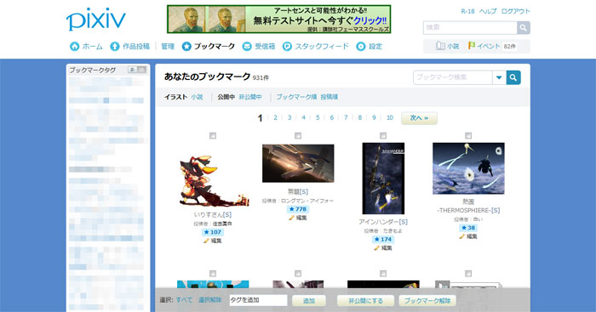Open the スタックフィード menu item
The width and height of the screenshot is (596, 312).
(322, 46)
